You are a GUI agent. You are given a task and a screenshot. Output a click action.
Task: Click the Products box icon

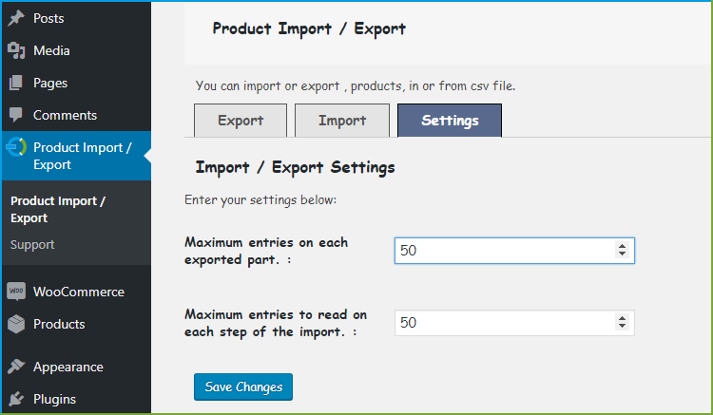(16, 324)
